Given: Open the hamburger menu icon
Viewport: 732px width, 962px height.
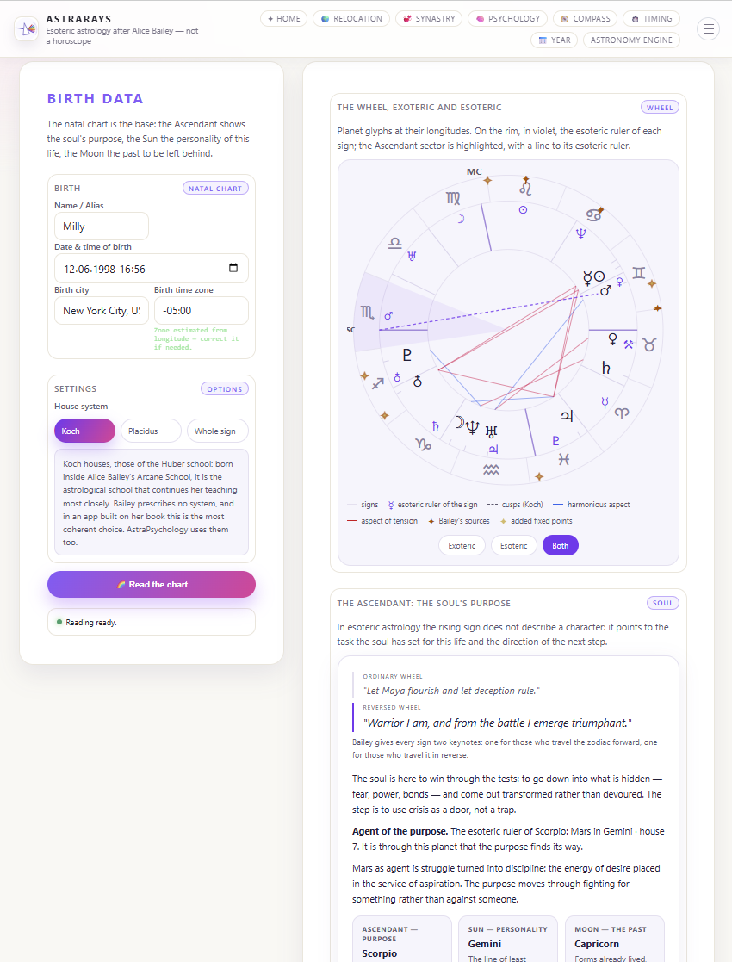Looking at the screenshot, I should [x=708, y=28].
